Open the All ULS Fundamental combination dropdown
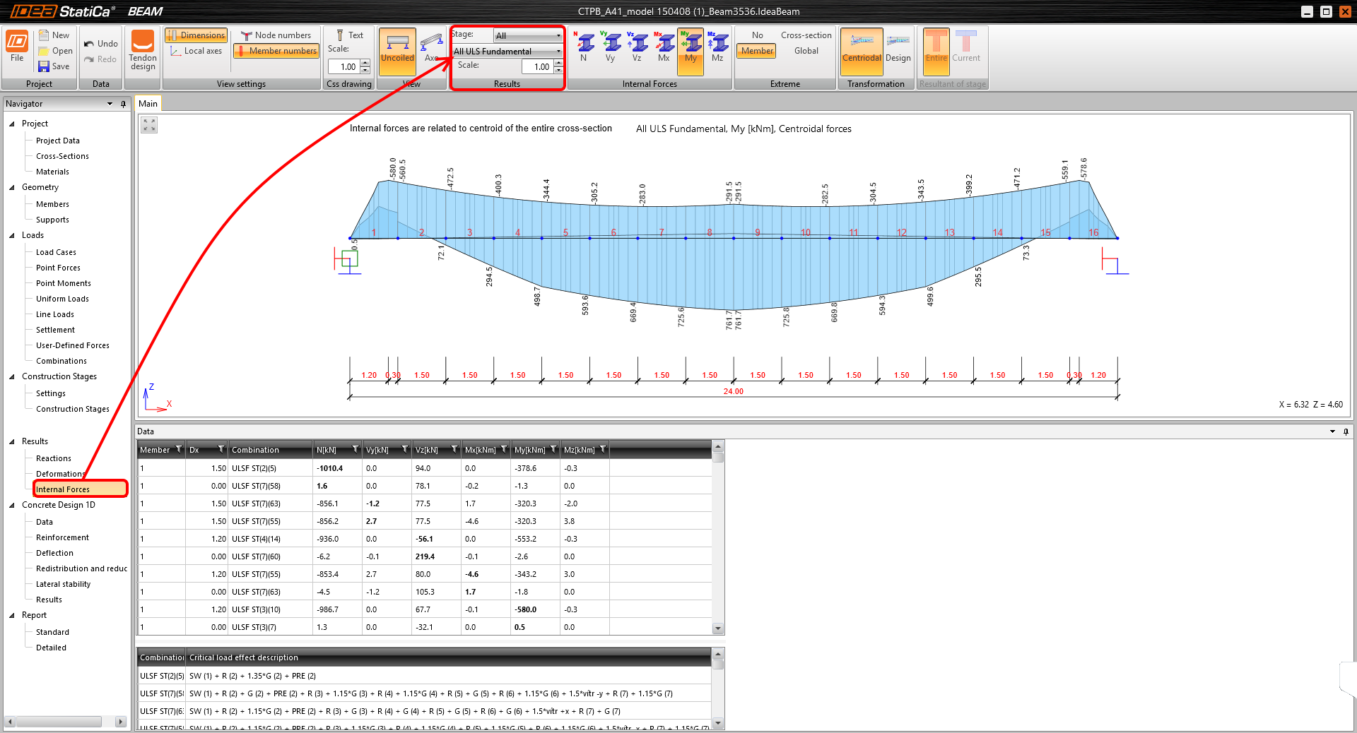The height and width of the screenshot is (733, 1357). [507, 52]
